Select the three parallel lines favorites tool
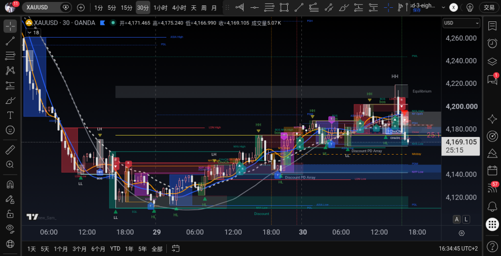 pos(270,7)
